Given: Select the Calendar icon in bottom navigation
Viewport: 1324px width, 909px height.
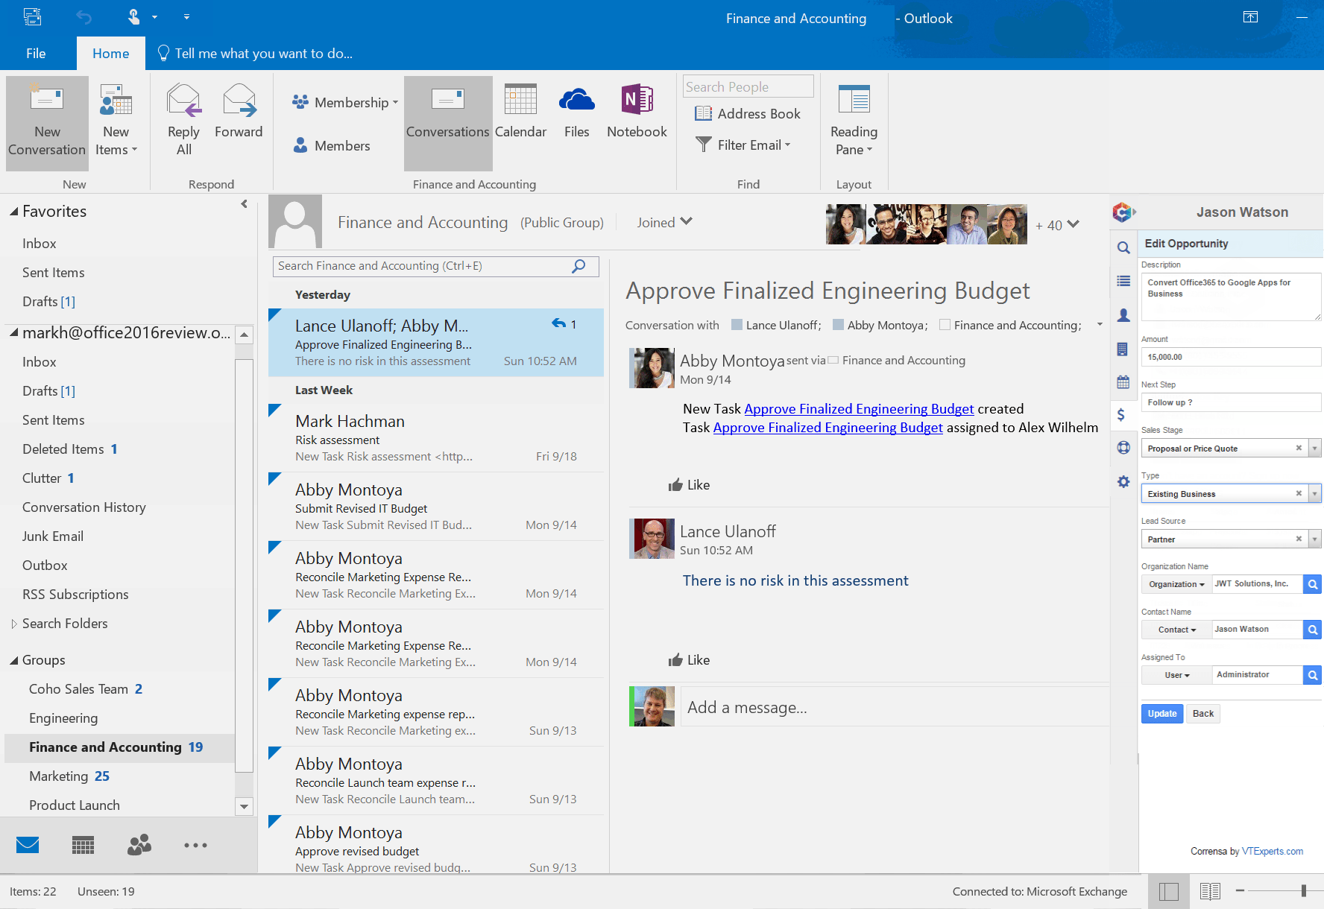Looking at the screenshot, I should (83, 845).
